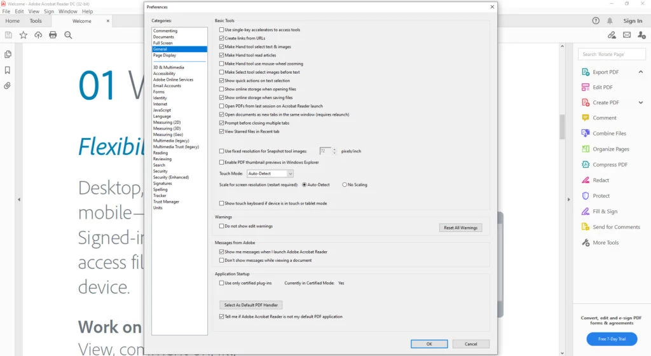651x356 pixels.
Task: Click the Reset All Warnings button
Action: point(460,228)
